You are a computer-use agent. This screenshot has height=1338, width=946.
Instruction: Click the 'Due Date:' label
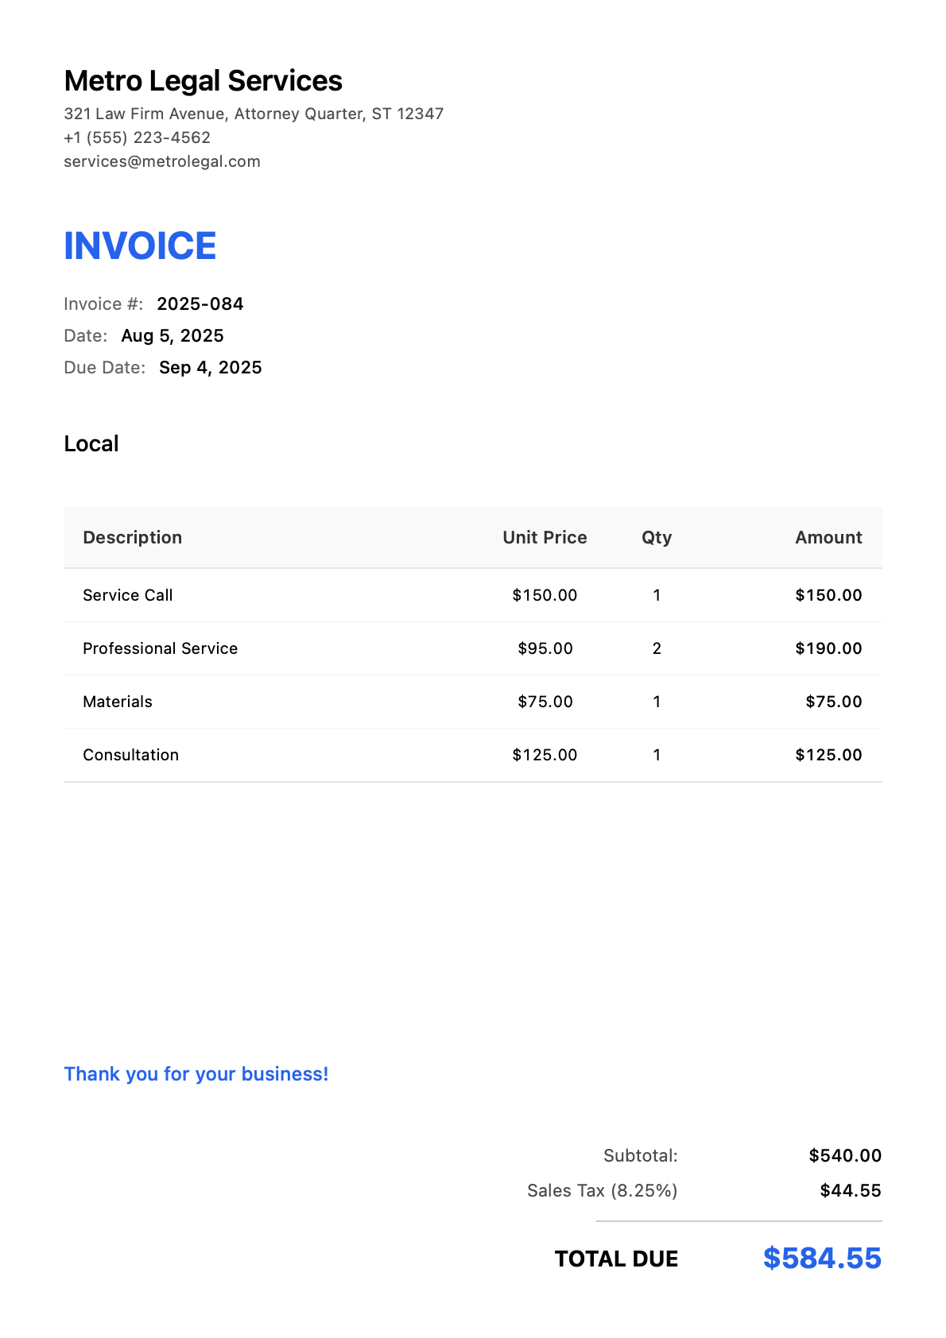(105, 367)
